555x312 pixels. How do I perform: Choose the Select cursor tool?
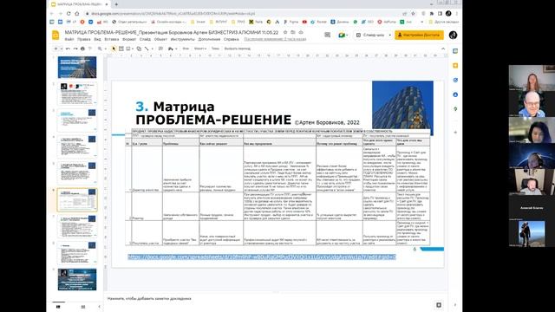pyautogui.click(x=114, y=49)
